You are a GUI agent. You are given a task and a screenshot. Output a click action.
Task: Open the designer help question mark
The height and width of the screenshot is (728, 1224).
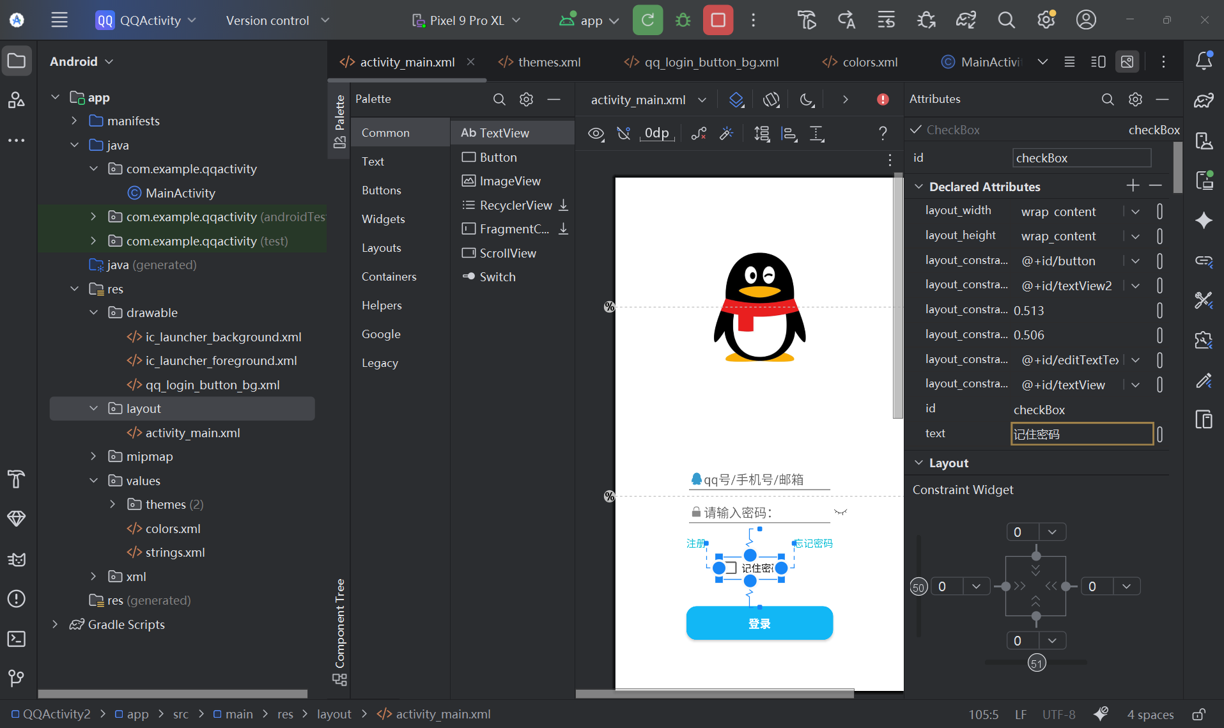pos(883,133)
